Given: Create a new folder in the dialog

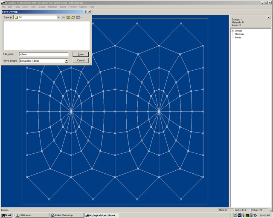Looking at the screenshot, I should [73, 17].
